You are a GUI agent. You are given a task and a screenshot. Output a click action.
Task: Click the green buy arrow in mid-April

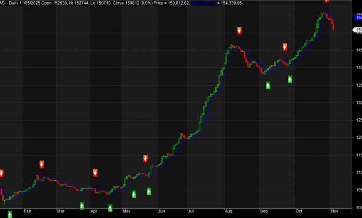[x=110, y=208]
